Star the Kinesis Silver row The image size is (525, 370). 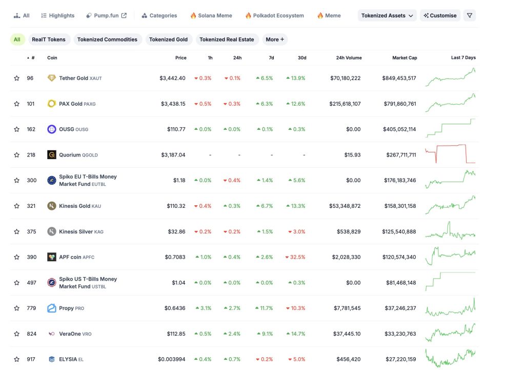coord(17,231)
